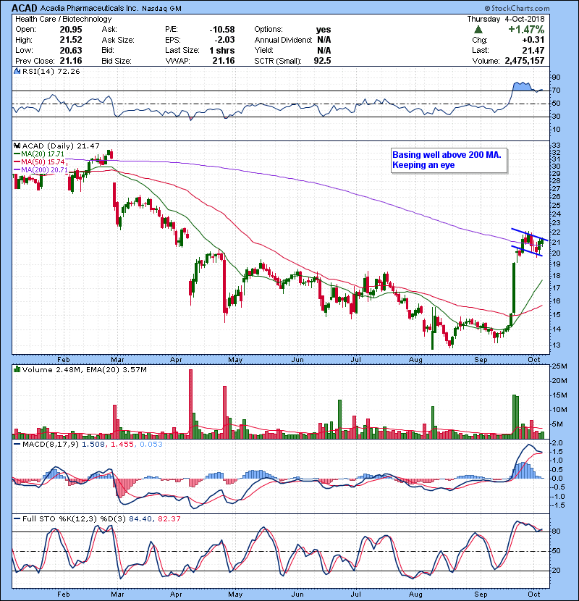
Task: Click the green up-triangle change indicator
Action: tap(478, 30)
